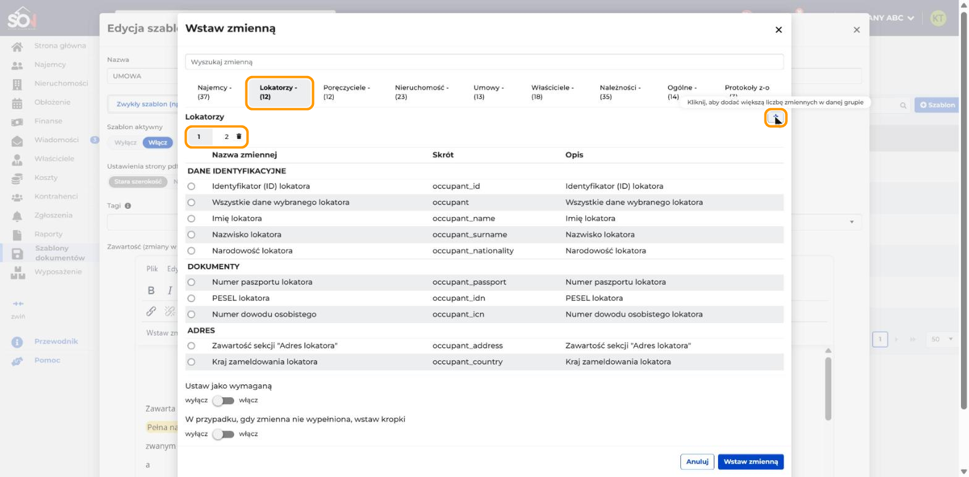Click the plus icon to add Lokatorzy variables

point(776,117)
